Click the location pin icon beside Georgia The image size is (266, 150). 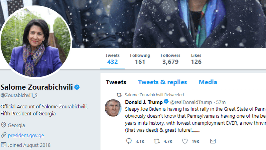[4, 125]
